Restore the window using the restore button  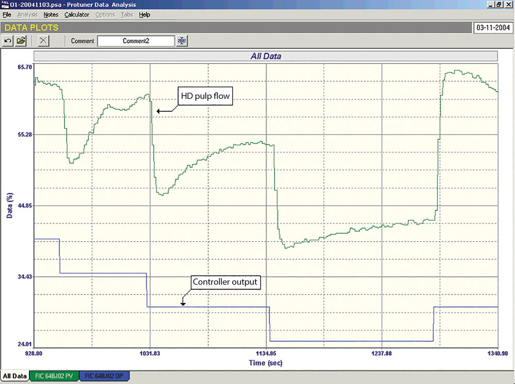pyautogui.click(x=499, y=4)
